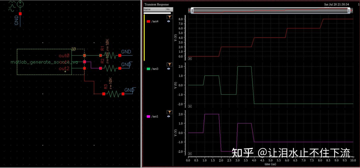The width and height of the screenshot is (360, 168).
Task: Toggle the eye icon beside /net1
Action: (x=169, y=116)
